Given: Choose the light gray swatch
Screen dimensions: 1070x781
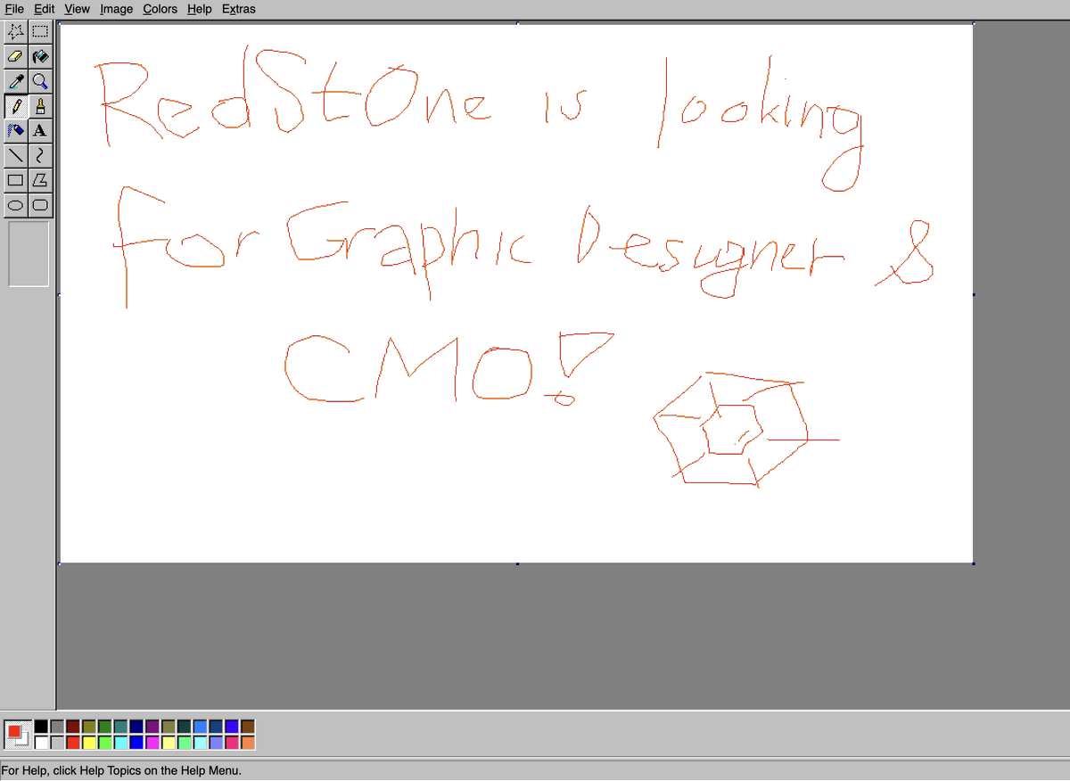Looking at the screenshot, I should (57, 743).
